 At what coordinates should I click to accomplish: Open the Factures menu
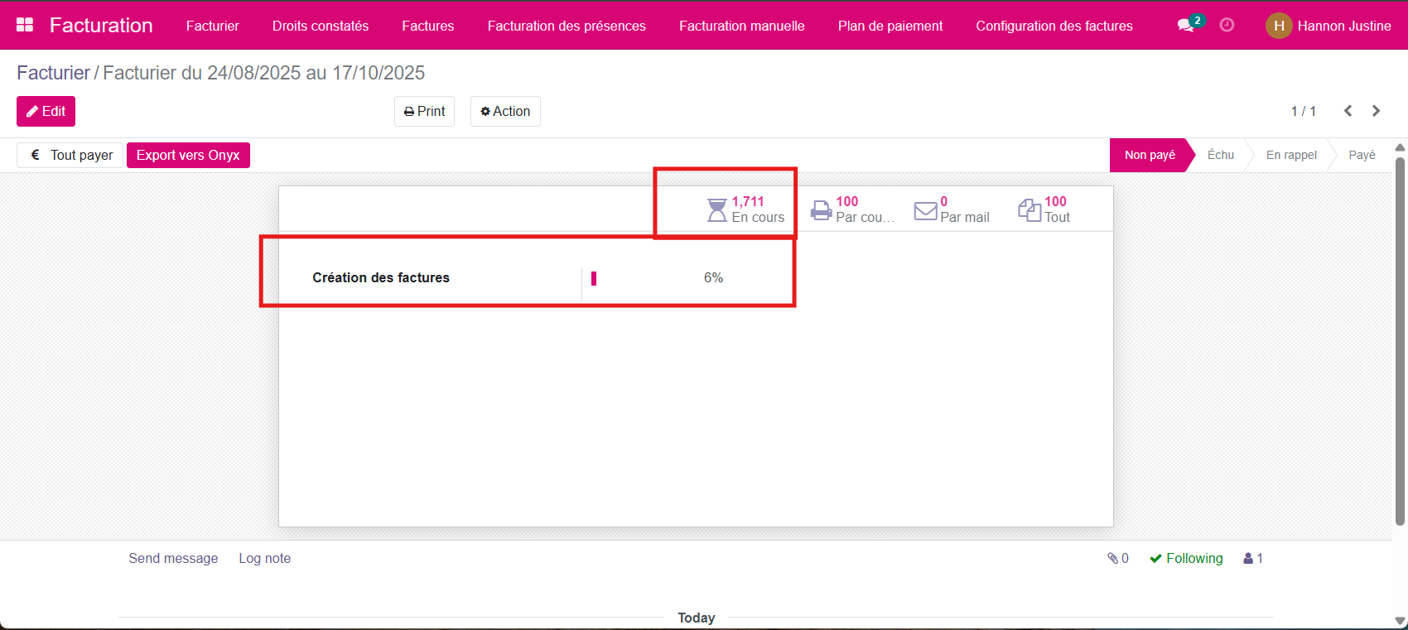pyautogui.click(x=427, y=26)
